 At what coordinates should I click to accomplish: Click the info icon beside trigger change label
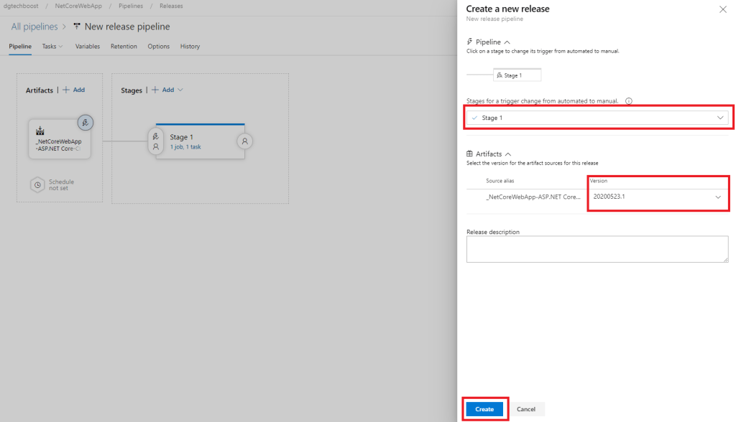click(x=629, y=101)
